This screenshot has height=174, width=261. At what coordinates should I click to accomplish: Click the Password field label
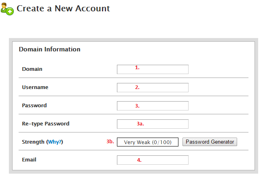(34, 105)
